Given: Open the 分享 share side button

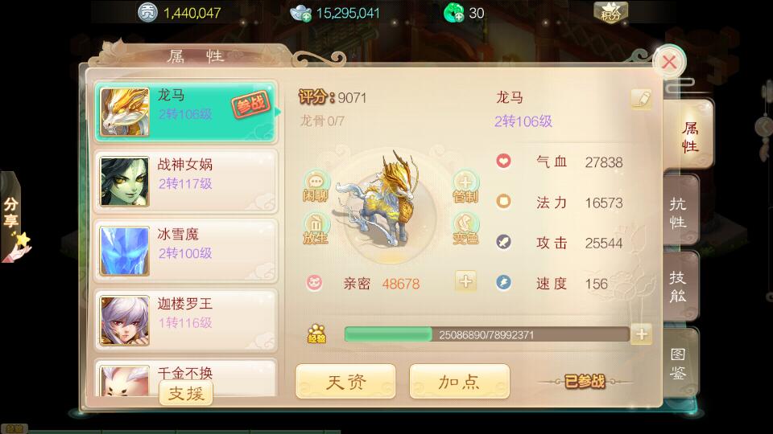Looking at the screenshot, I should (12, 216).
